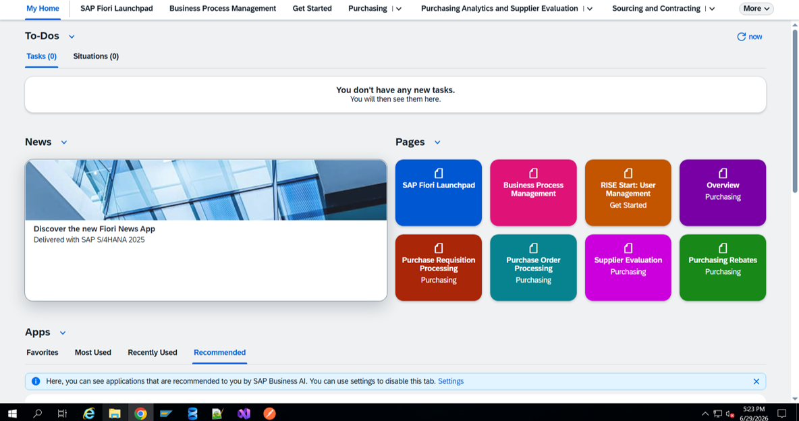Screen dimensions: 799x421
Task: Open Chrome from the Windows taskbar
Action: (140, 414)
